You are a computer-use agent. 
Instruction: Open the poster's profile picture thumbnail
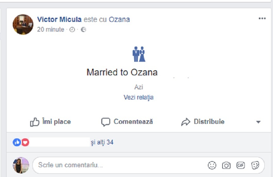pos(23,24)
